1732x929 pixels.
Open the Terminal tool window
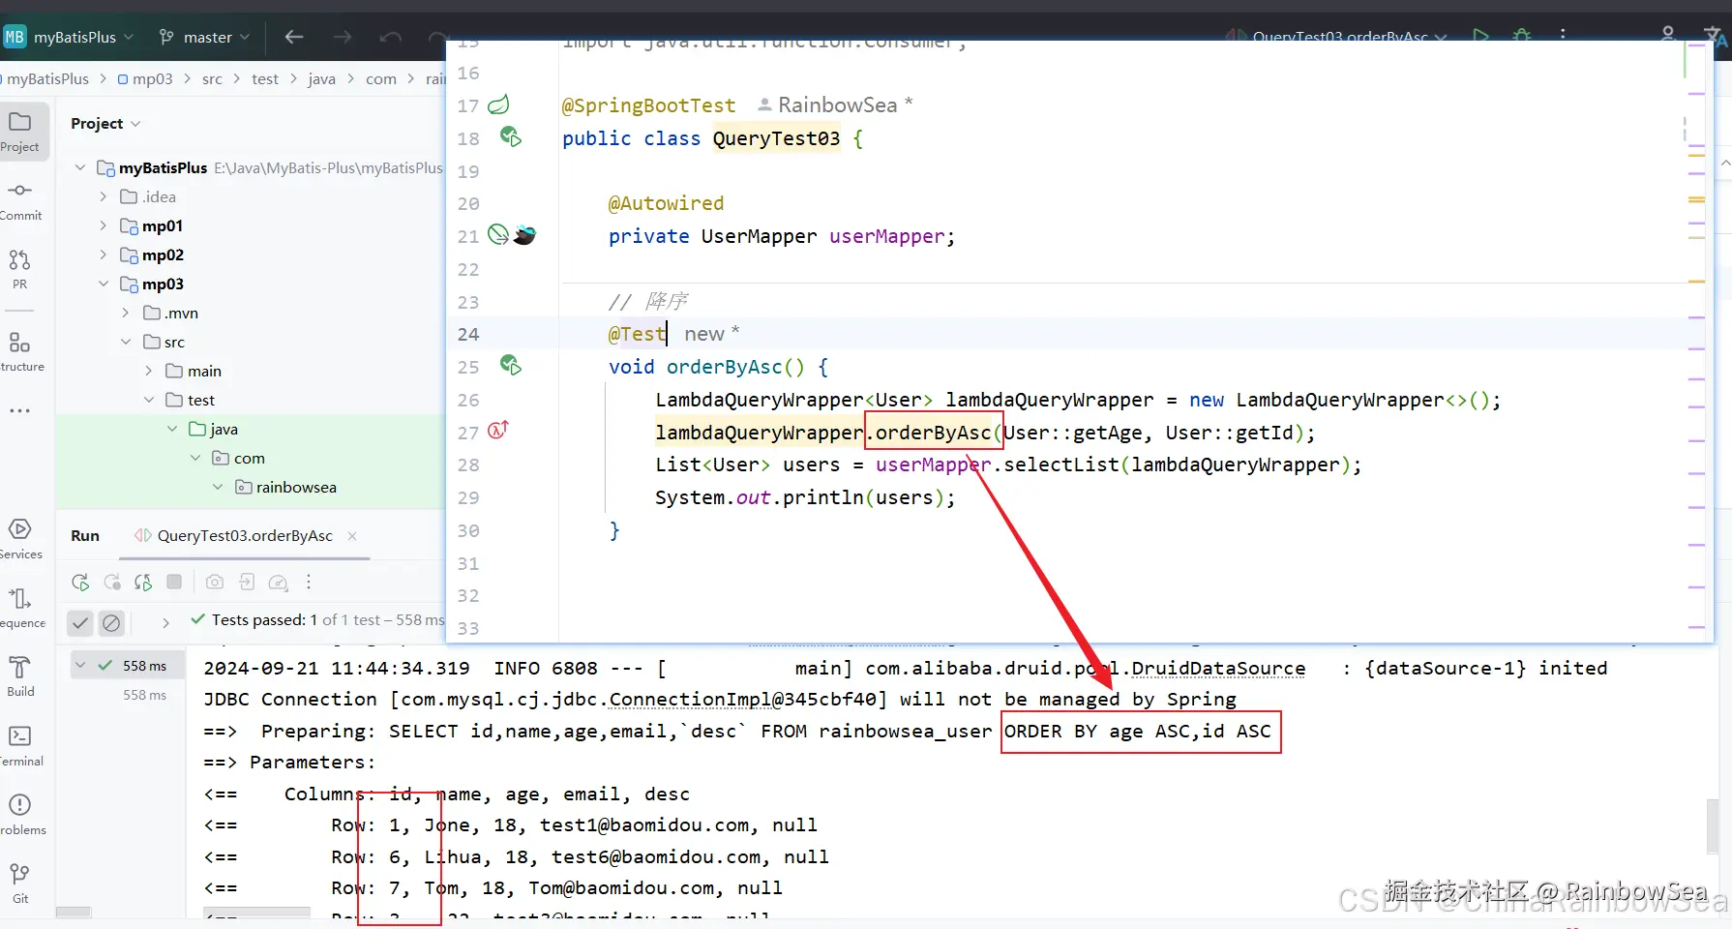(x=20, y=746)
